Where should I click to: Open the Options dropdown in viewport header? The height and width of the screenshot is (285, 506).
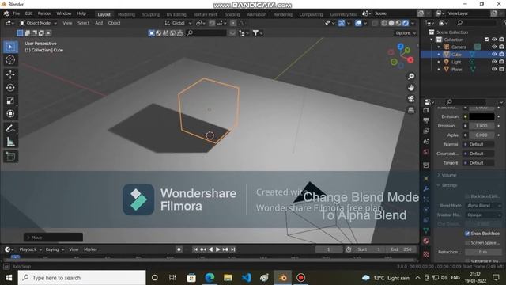pyautogui.click(x=406, y=33)
